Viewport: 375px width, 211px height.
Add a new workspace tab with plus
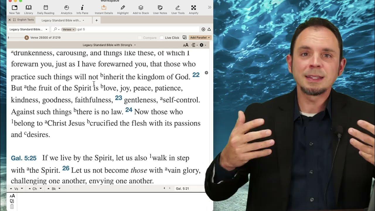[96, 20]
